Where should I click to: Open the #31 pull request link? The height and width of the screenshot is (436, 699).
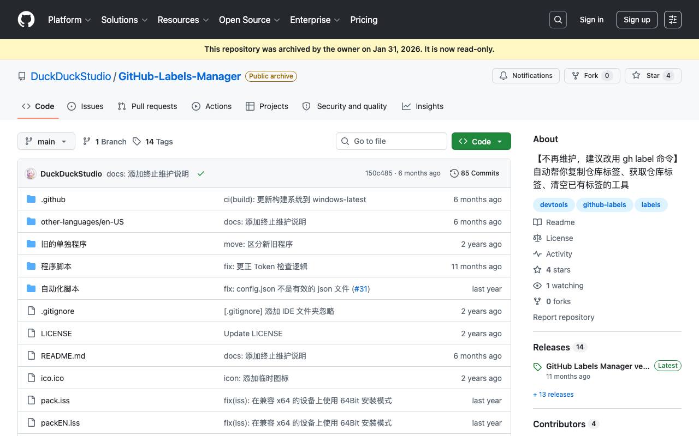coord(361,289)
